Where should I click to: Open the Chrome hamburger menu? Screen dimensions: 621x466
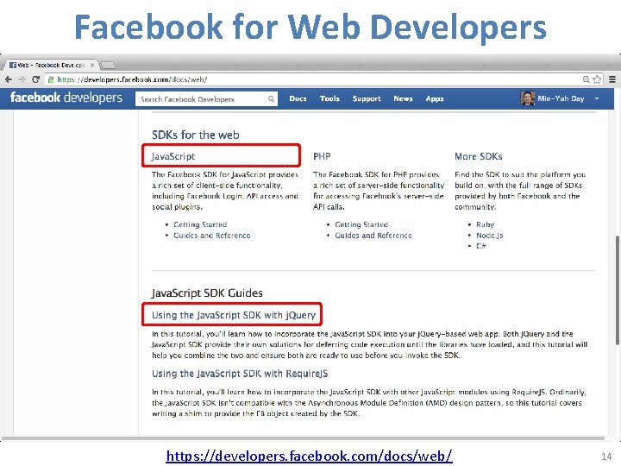point(612,79)
